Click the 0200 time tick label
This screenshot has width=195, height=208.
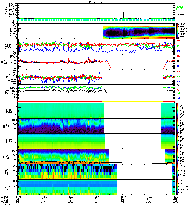(70, 203)
